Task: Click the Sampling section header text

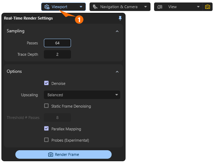Action: (x=16, y=31)
